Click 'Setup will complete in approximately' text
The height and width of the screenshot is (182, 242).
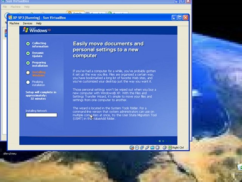pos(41,94)
